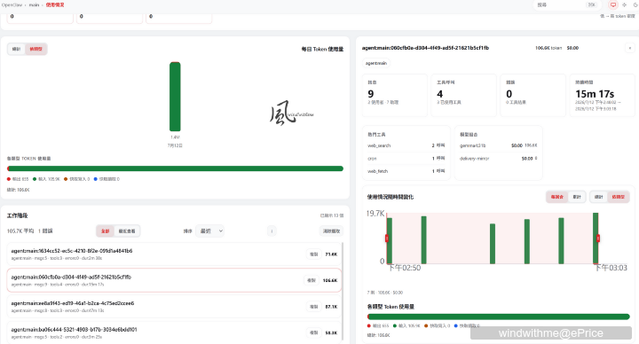Select 總計 in the usage-over-time chart toggle
The width and height of the screenshot is (639, 344).
pyautogui.click(x=599, y=197)
